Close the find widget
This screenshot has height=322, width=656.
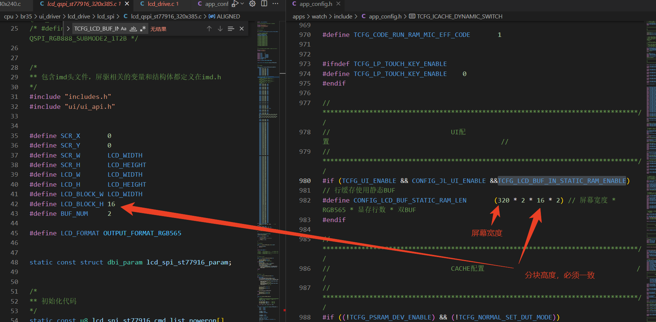click(242, 29)
